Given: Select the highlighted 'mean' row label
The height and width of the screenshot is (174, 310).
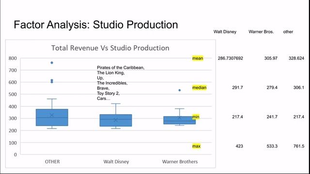Looking at the screenshot, I should point(198,58).
